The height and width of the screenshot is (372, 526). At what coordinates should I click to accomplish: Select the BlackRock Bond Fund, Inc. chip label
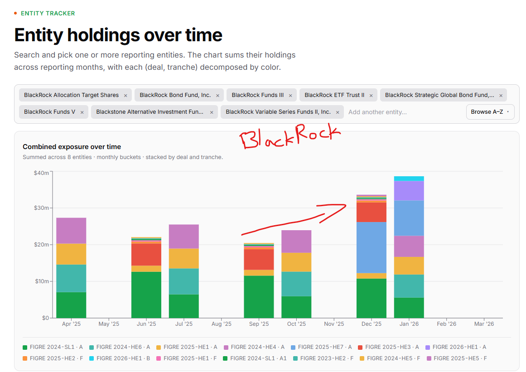coord(175,95)
